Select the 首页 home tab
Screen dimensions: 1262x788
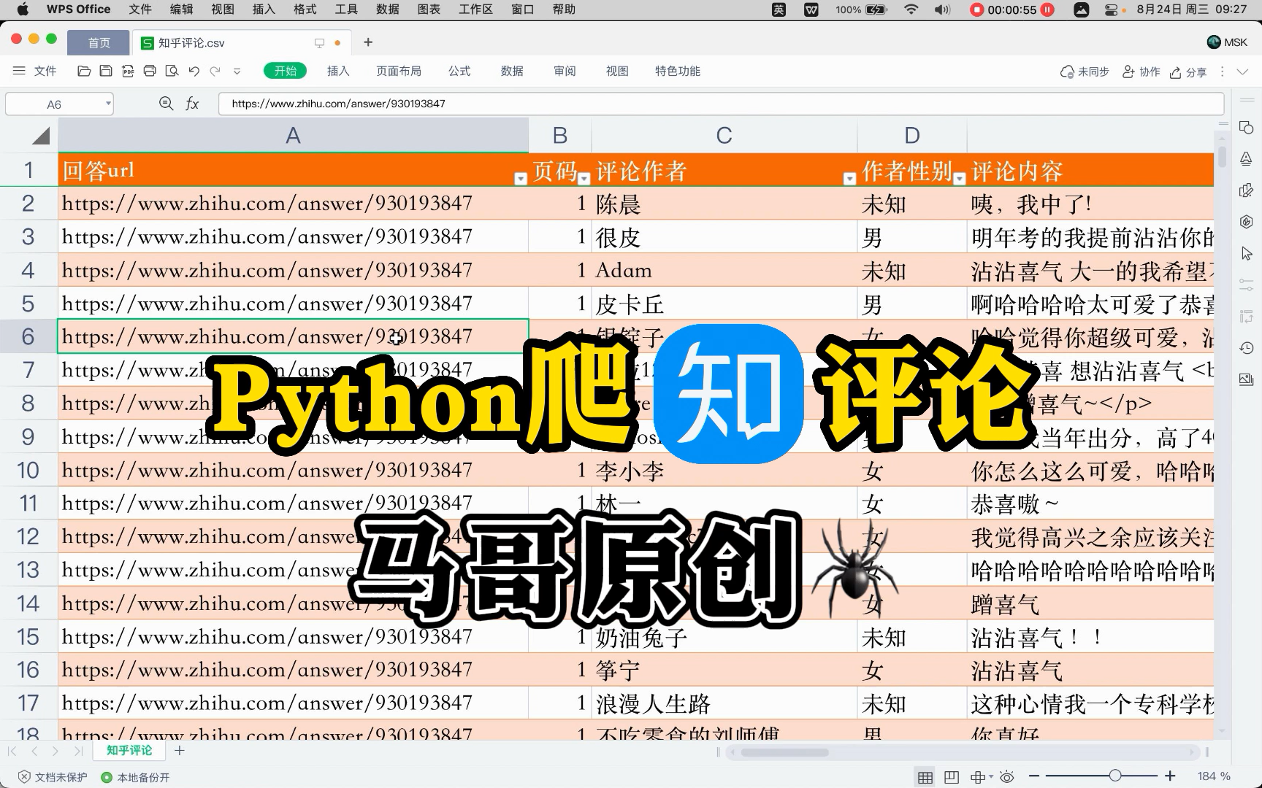(99, 42)
